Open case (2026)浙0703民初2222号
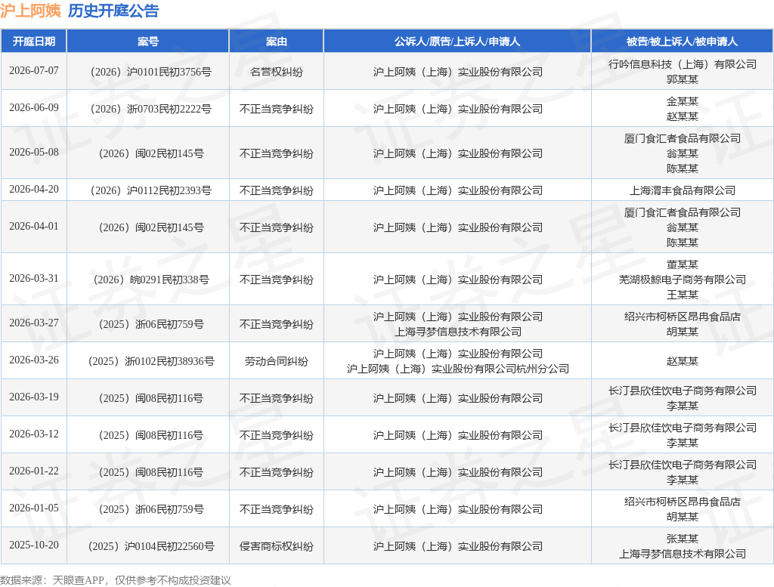 151,109
